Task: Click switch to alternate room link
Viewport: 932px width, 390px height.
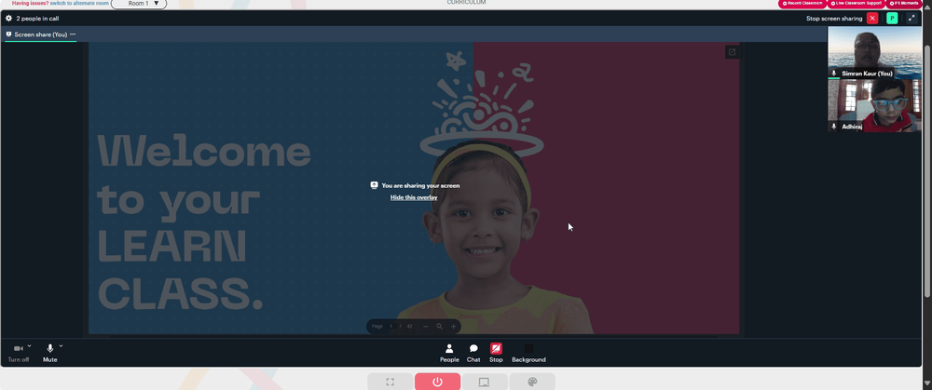Action: (79, 3)
